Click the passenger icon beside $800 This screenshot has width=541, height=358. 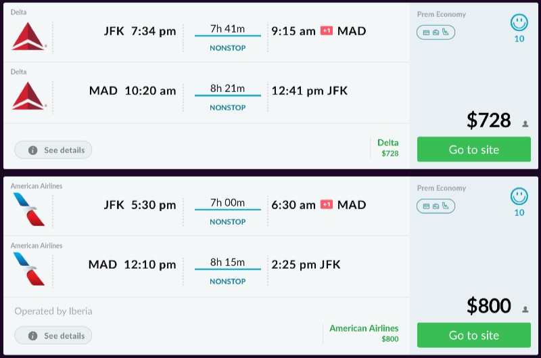pyautogui.click(x=525, y=309)
